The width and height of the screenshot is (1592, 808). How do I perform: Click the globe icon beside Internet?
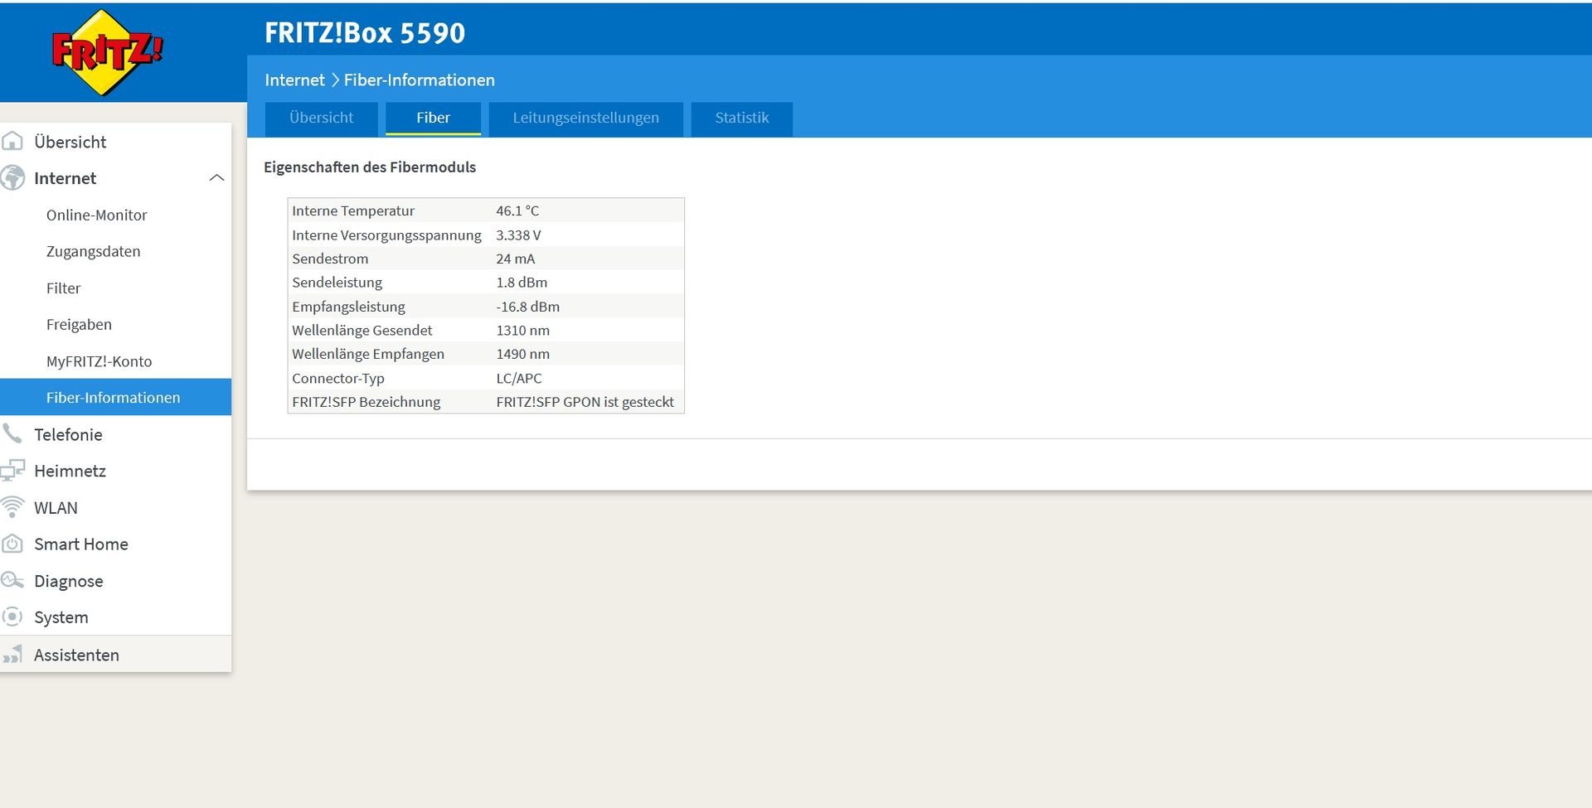[12, 177]
